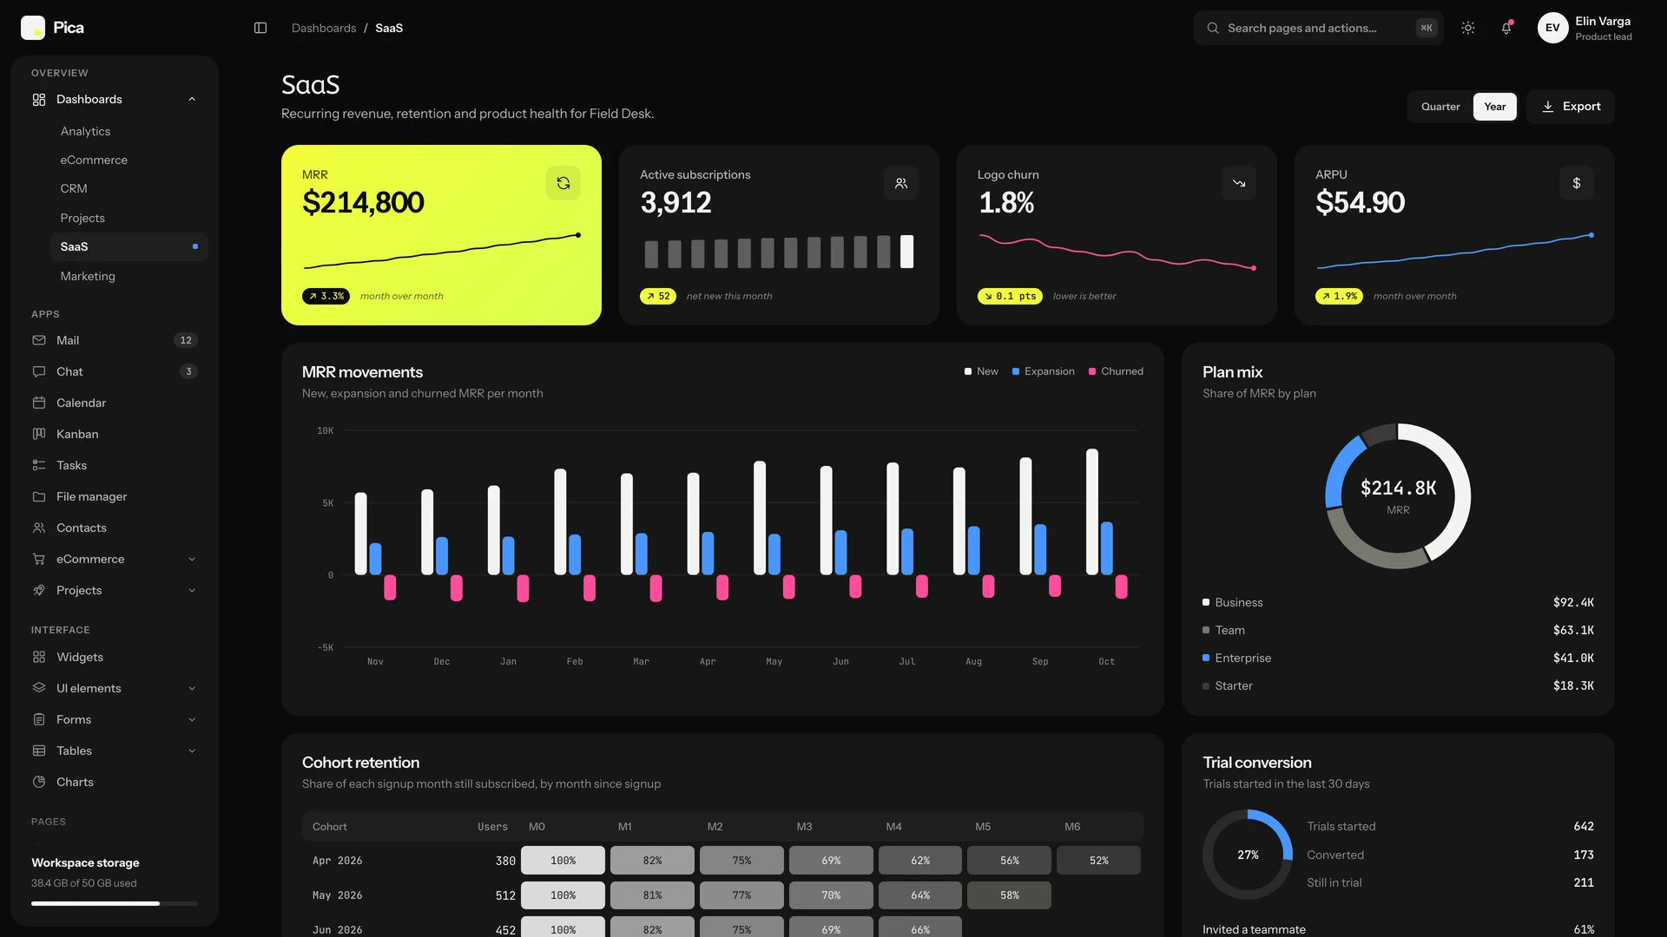The width and height of the screenshot is (1667, 937).
Task: Open Calendar in sidebar
Action: pos(115,403)
